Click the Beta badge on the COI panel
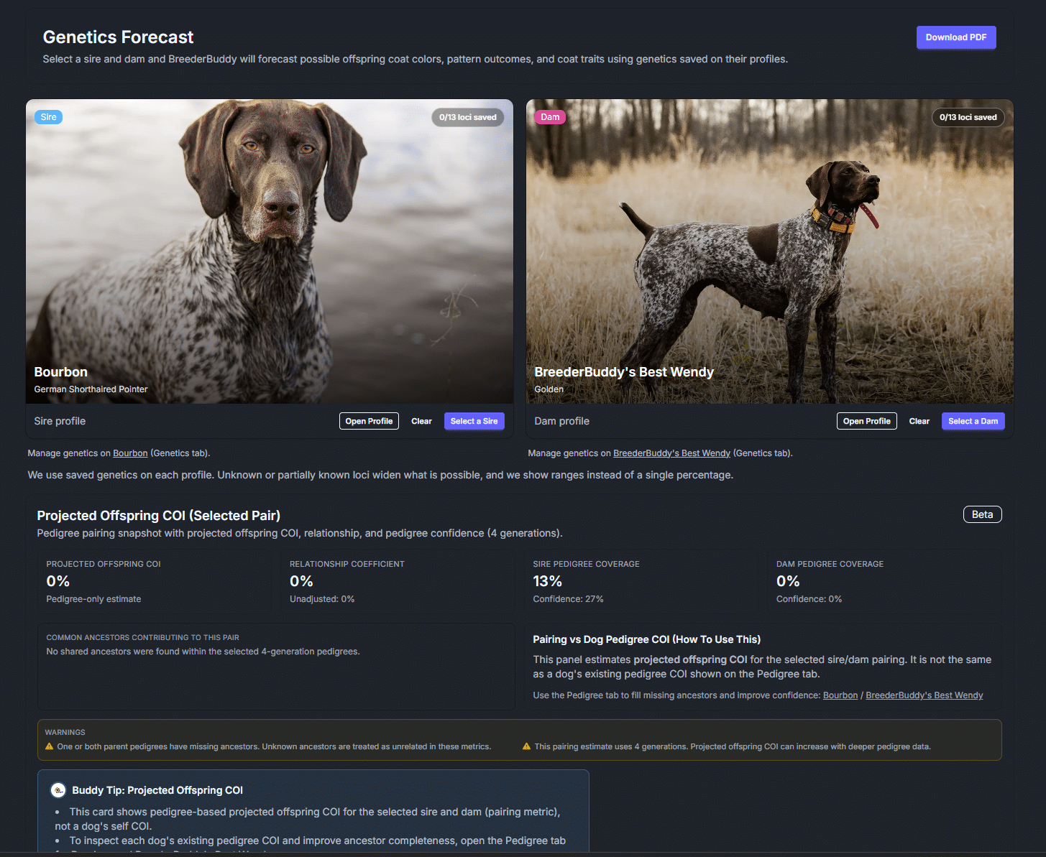 click(x=982, y=514)
